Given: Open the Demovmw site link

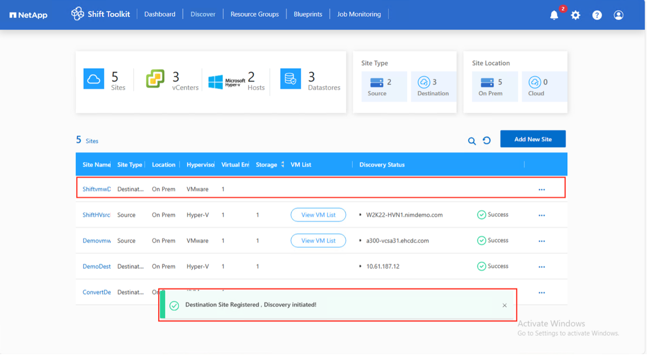Looking at the screenshot, I should [97, 241].
